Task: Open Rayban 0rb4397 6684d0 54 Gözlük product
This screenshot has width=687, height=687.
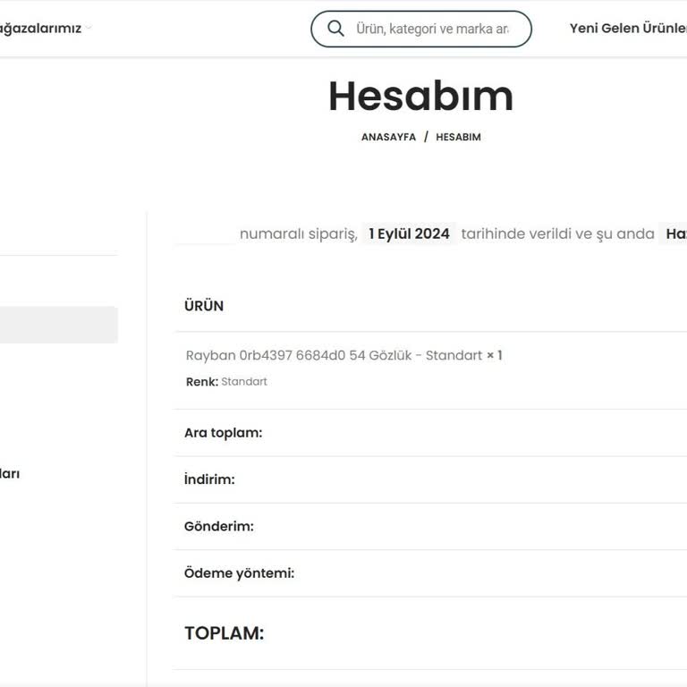Action: coord(334,355)
